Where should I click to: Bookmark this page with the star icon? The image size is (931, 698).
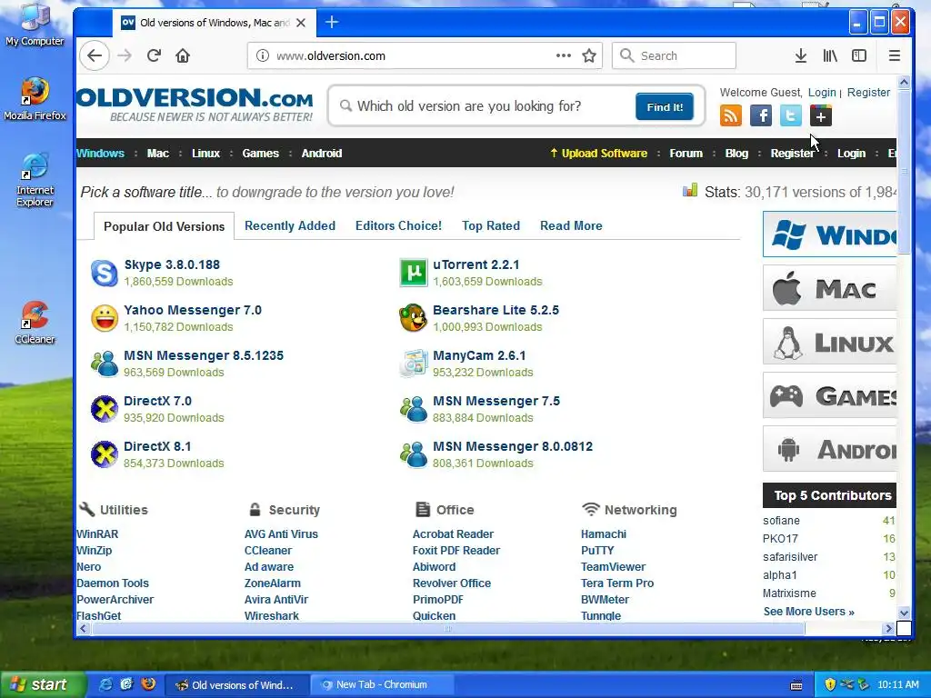tap(589, 55)
